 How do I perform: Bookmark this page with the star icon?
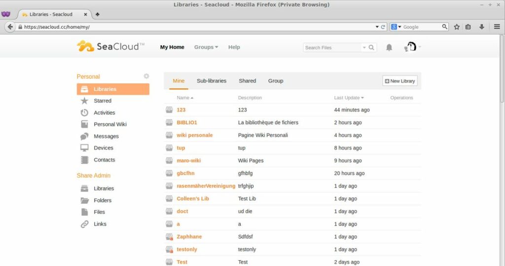click(x=457, y=27)
